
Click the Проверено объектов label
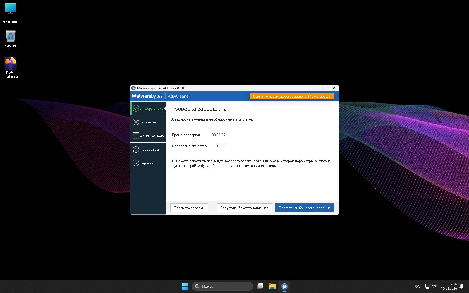(190, 146)
